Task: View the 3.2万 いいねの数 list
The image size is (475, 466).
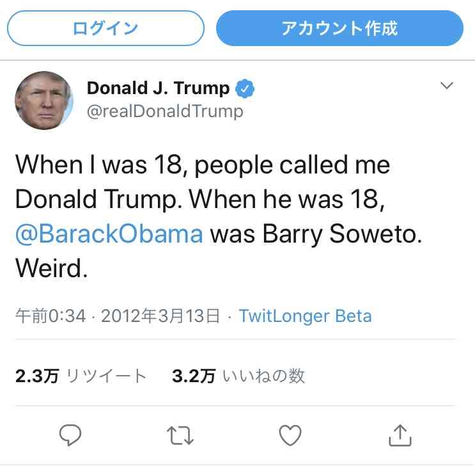Action: (238, 376)
